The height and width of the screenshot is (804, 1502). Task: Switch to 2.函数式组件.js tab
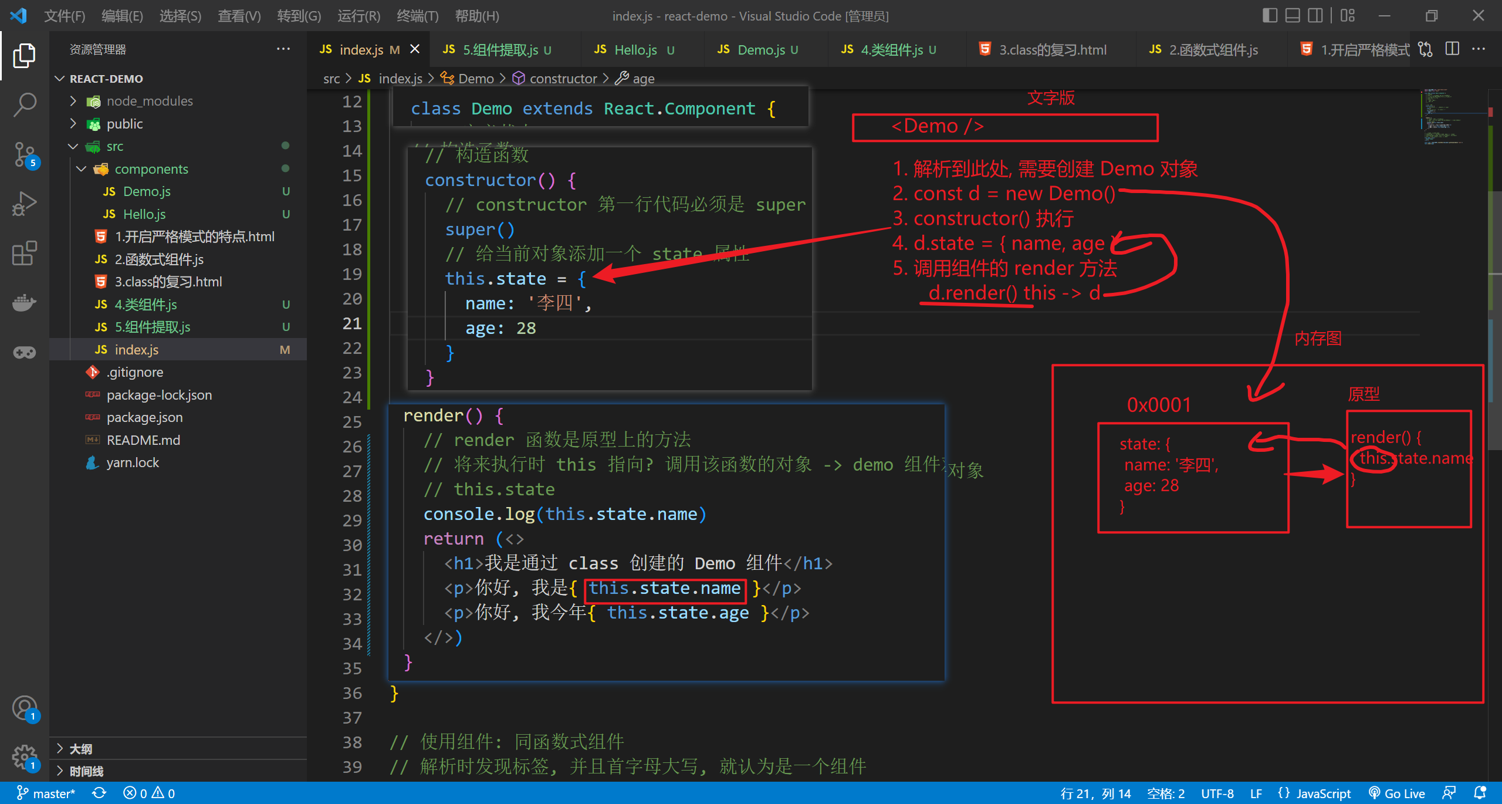point(1212,49)
